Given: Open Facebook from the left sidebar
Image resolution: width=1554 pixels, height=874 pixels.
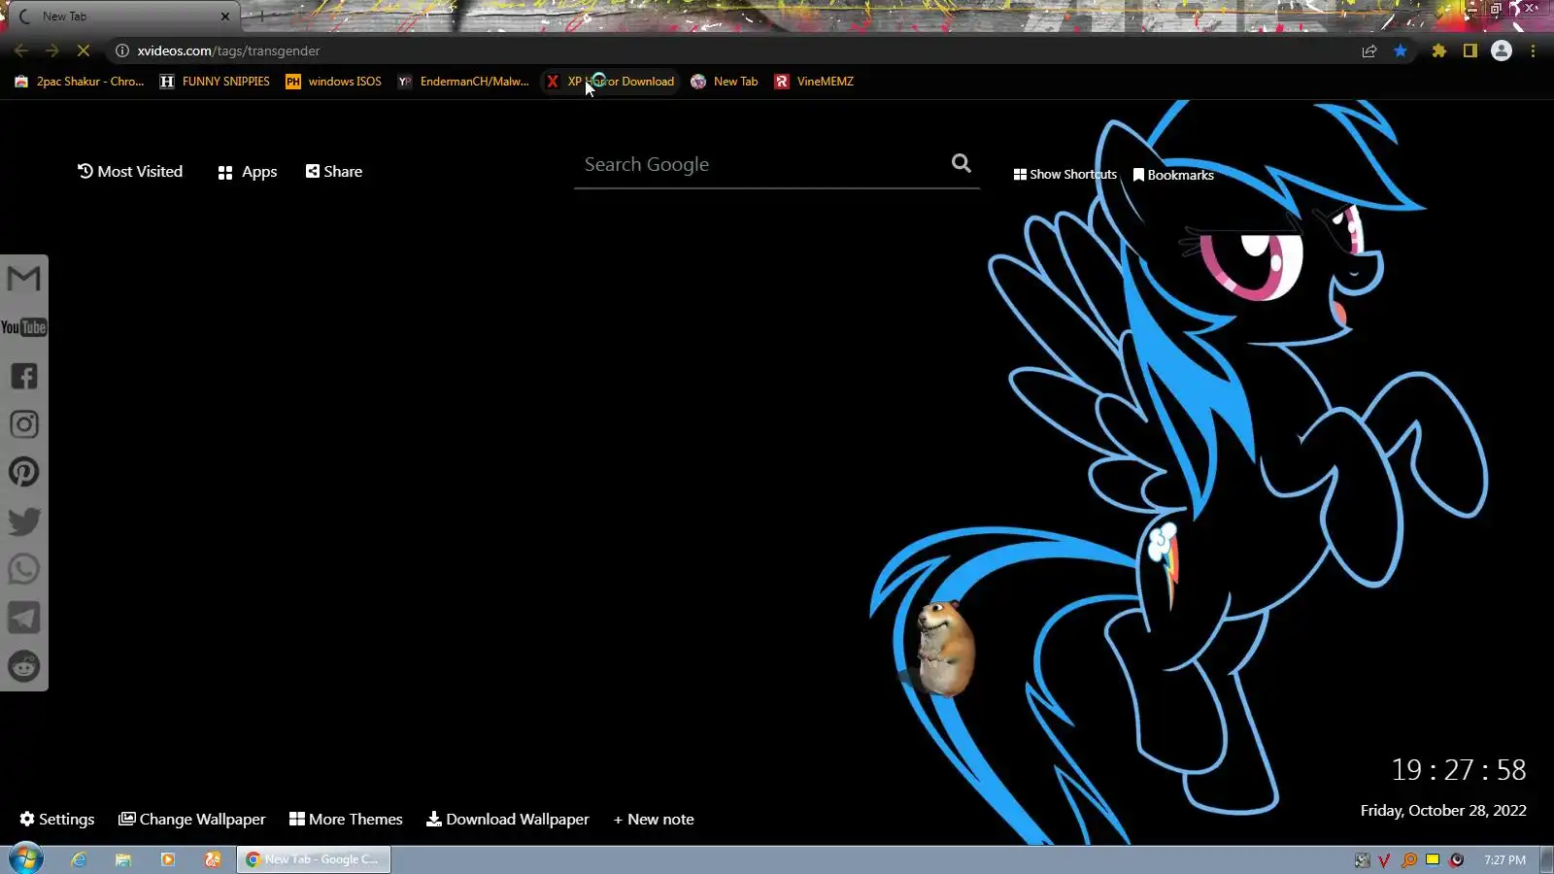Looking at the screenshot, I should pyautogui.click(x=24, y=376).
